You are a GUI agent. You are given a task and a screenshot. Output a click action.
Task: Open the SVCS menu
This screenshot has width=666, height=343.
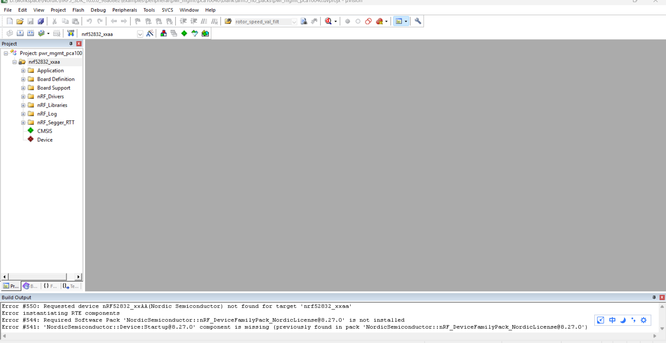click(167, 10)
